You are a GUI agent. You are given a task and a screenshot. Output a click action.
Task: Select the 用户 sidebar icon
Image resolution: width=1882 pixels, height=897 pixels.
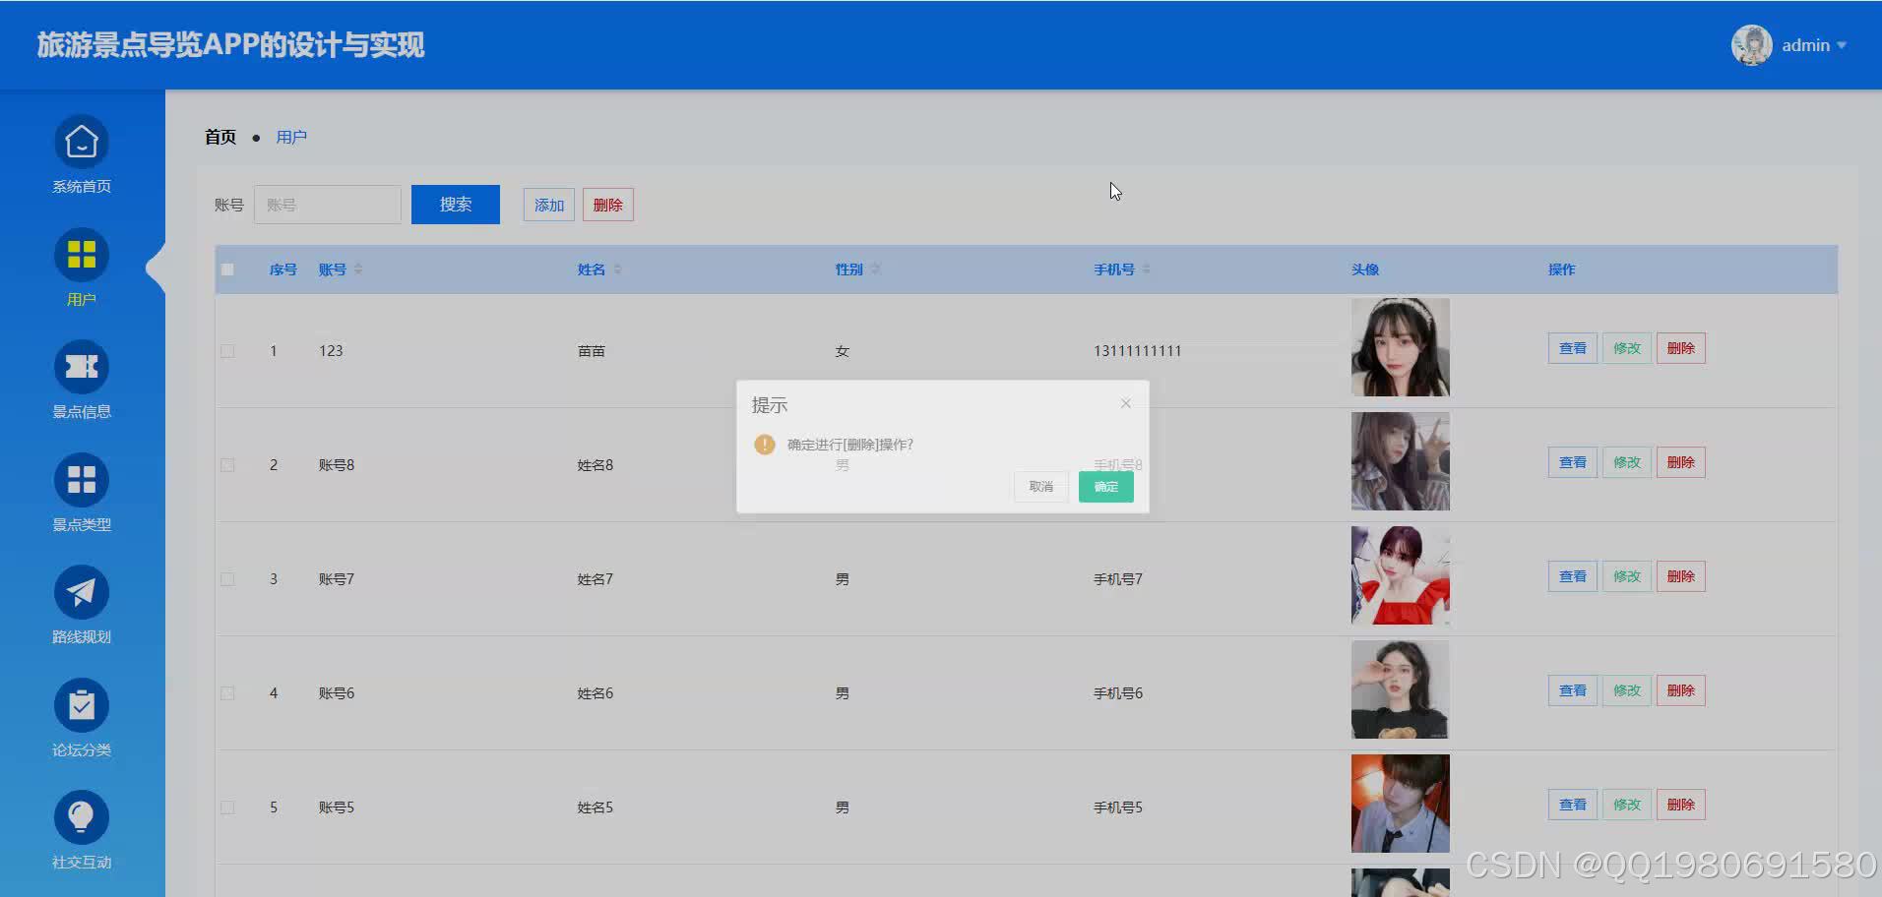coord(82,255)
